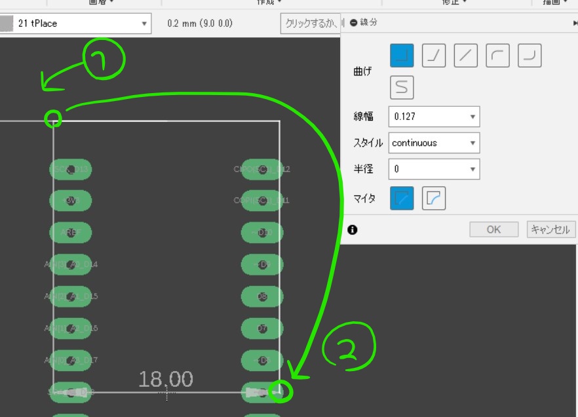Enable the straight miter option
Viewport: 578px width, 417px height.
click(x=402, y=199)
